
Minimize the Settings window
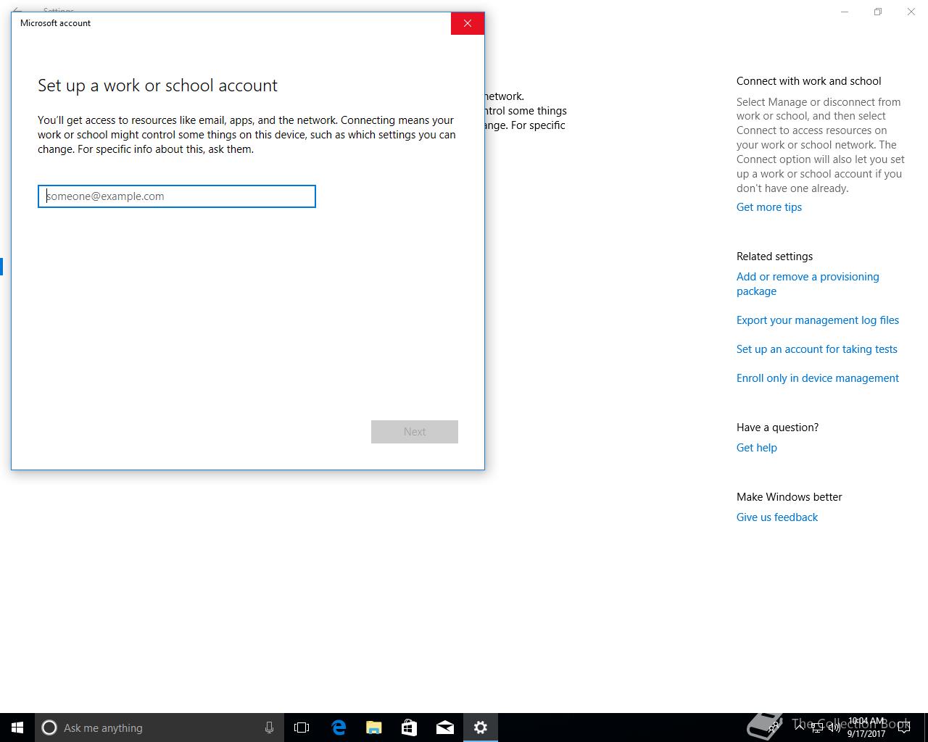point(845,12)
